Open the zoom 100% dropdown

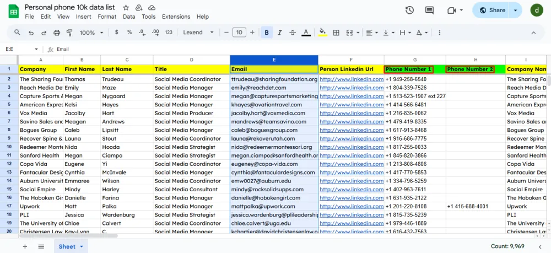click(91, 33)
